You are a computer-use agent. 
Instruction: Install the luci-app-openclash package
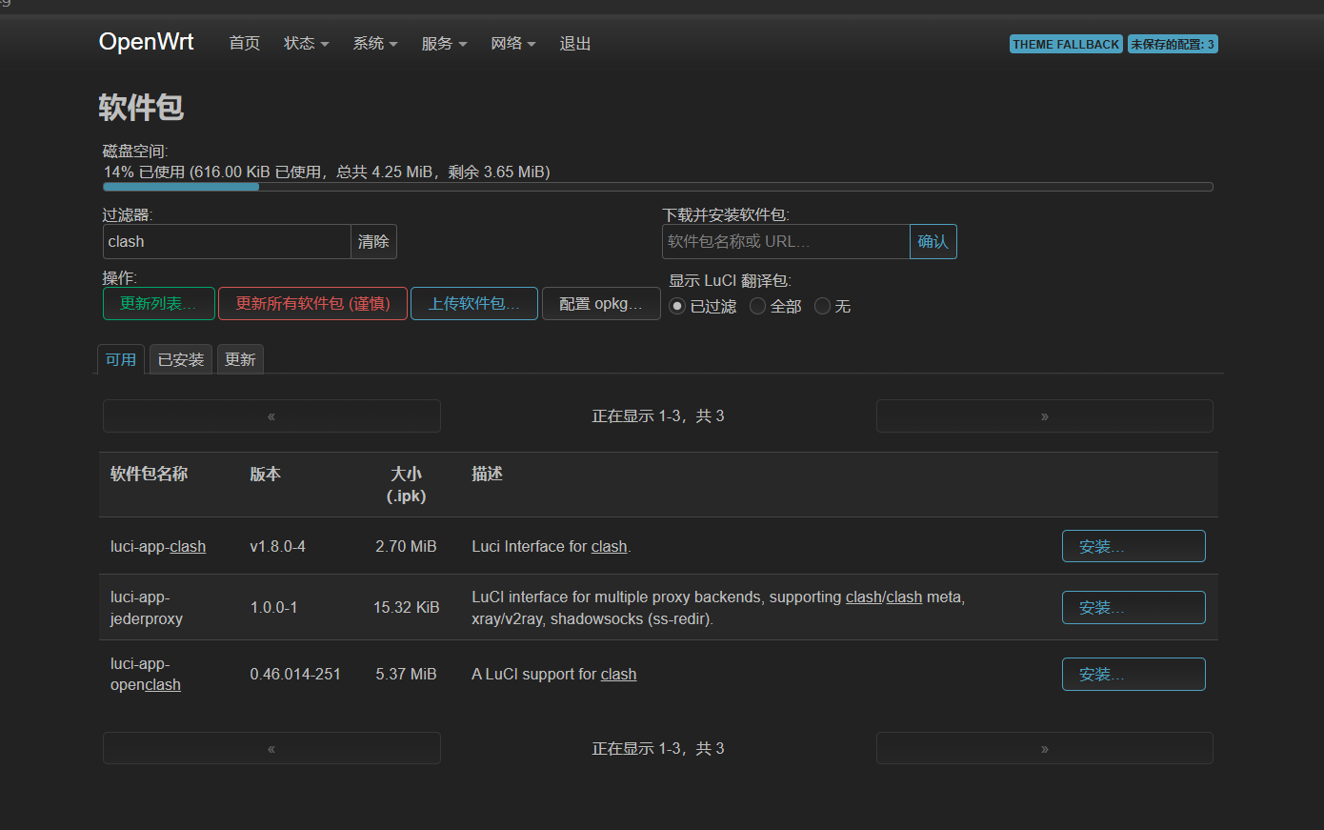tap(1133, 675)
